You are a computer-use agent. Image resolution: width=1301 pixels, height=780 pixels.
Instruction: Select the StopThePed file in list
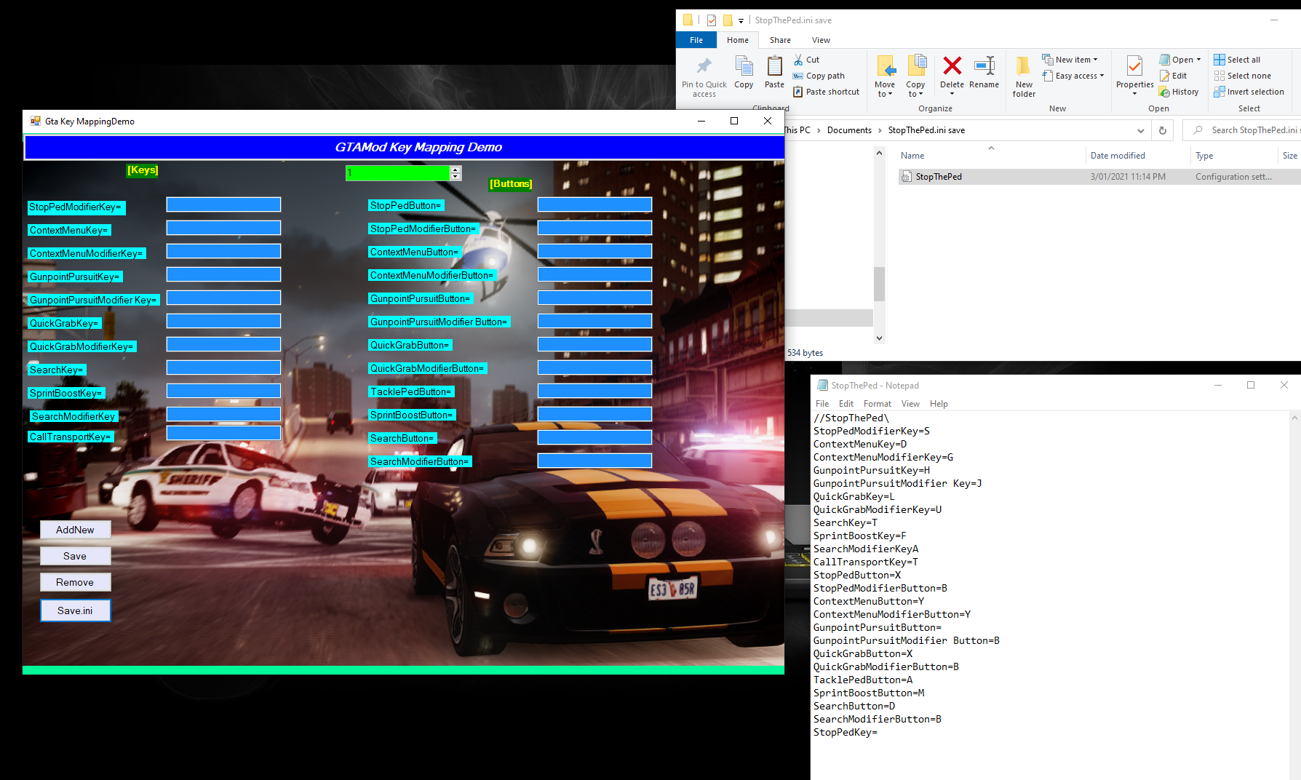pyautogui.click(x=939, y=177)
